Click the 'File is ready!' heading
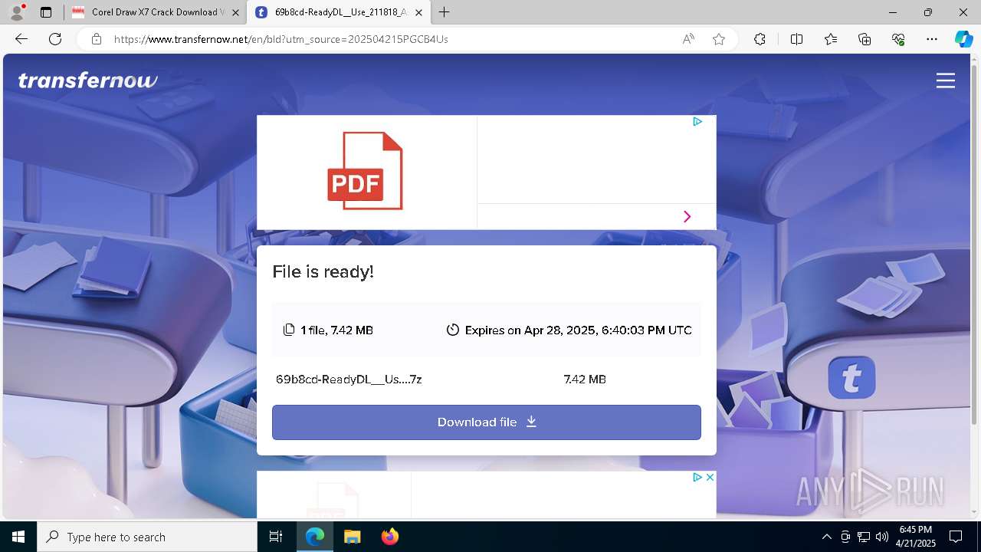The width and height of the screenshot is (981, 552). 323,271
